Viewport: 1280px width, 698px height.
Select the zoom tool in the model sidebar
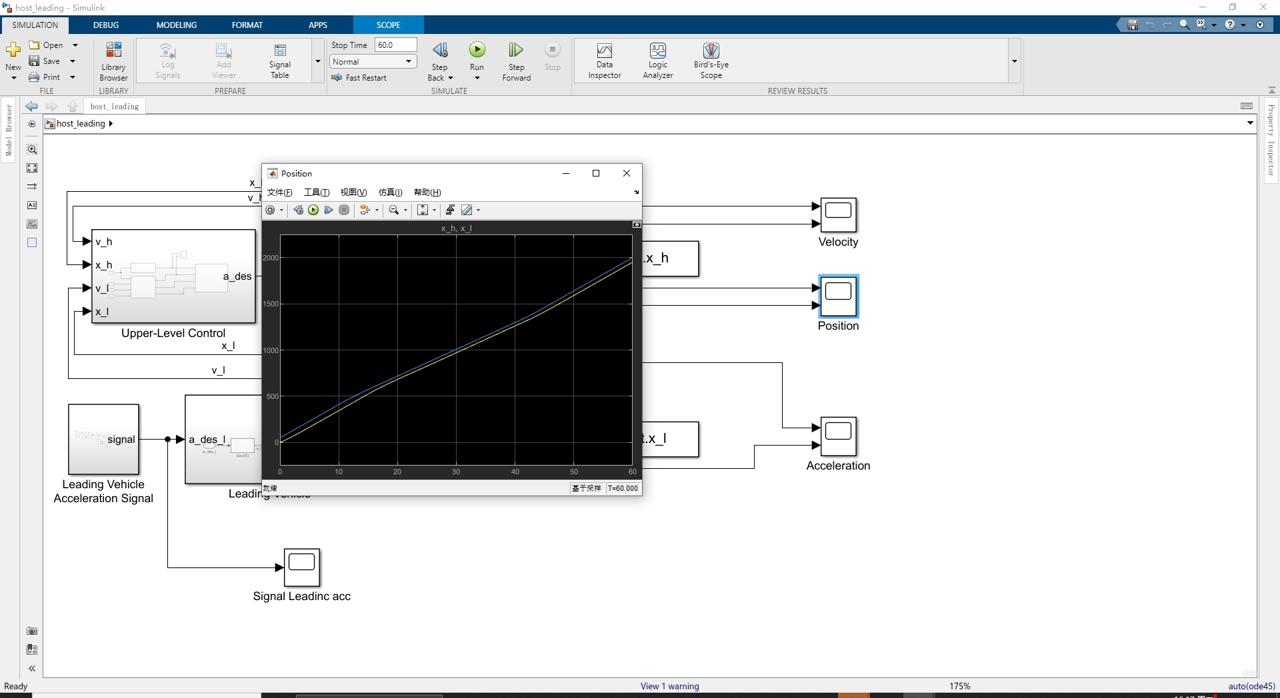tap(31, 149)
